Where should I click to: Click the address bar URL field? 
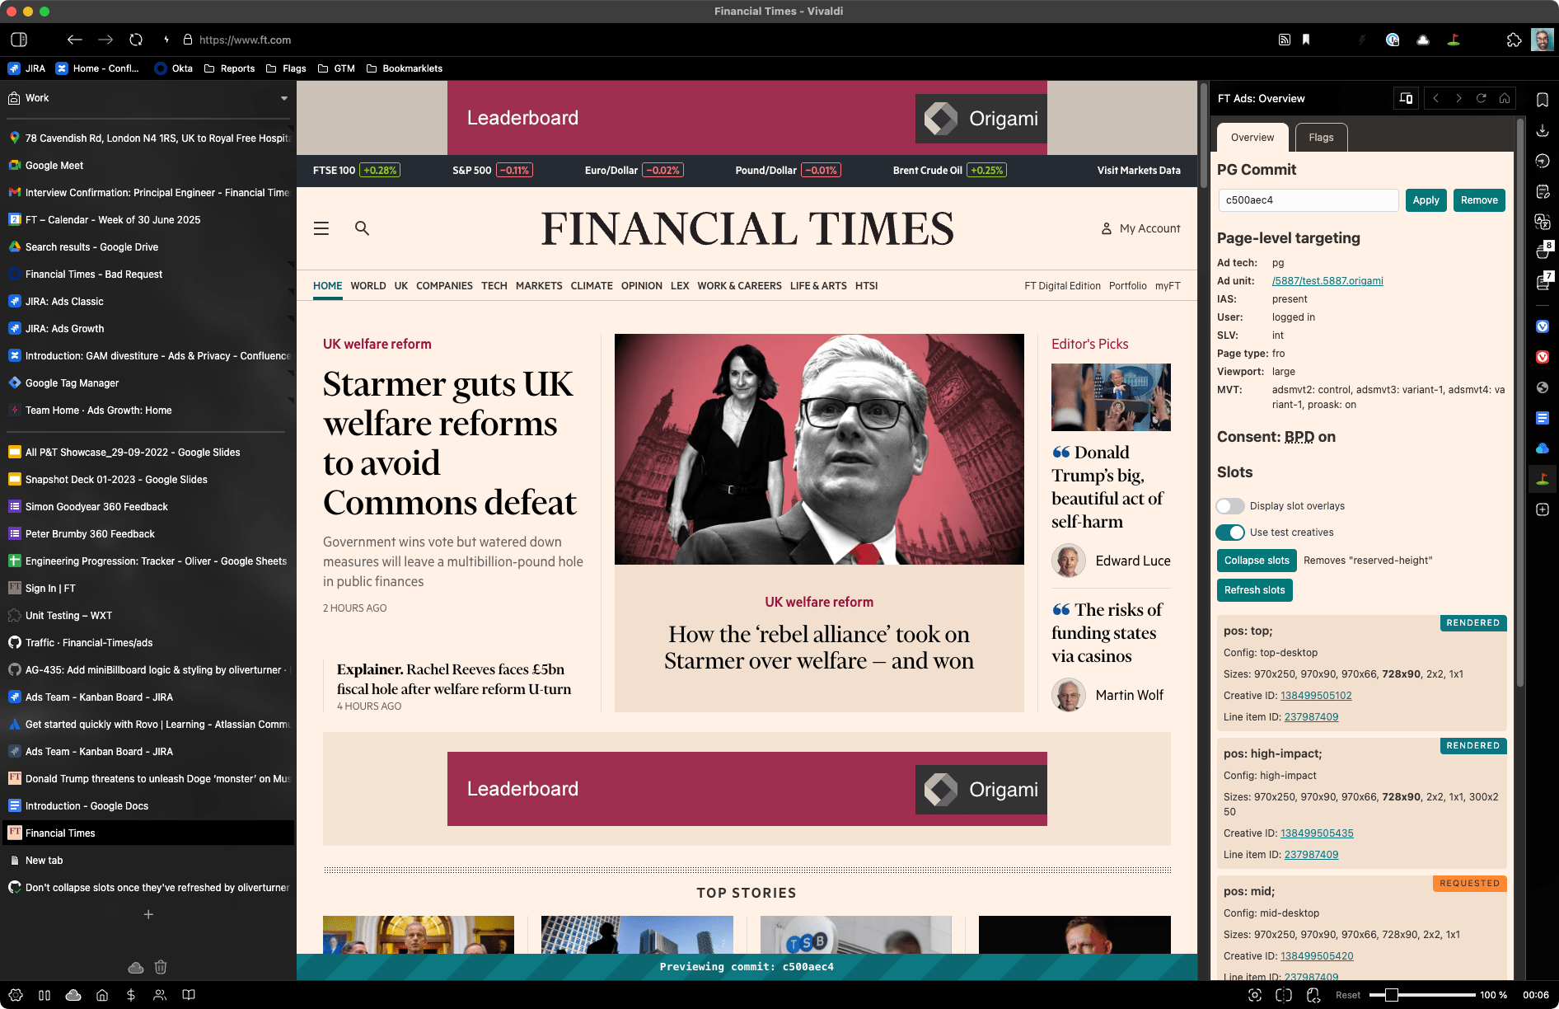point(245,40)
